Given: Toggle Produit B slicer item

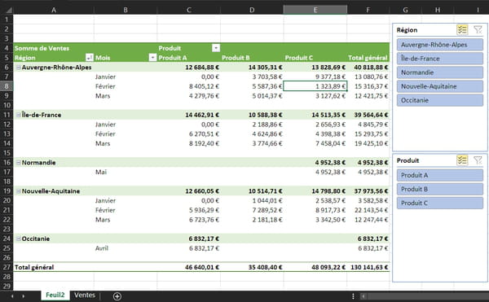Looking at the screenshot, I should (x=440, y=190).
